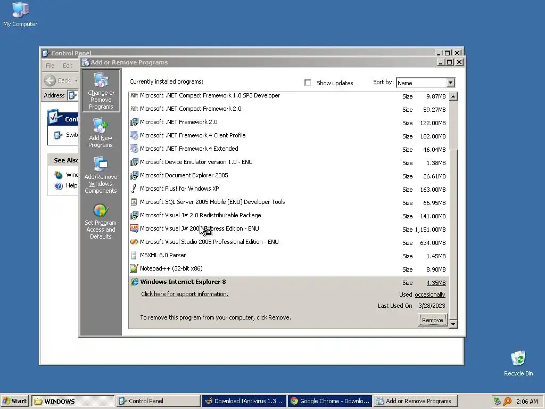The height and width of the screenshot is (409, 545).
Task: Open Set Program Access and Defaults
Action: click(x=101, y=221)
